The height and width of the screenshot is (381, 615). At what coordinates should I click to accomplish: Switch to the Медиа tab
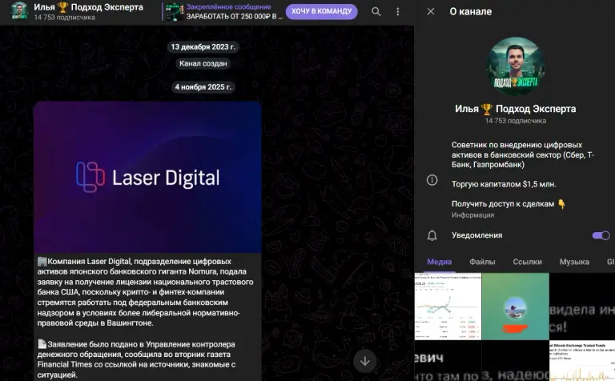(x=439, y=262)
